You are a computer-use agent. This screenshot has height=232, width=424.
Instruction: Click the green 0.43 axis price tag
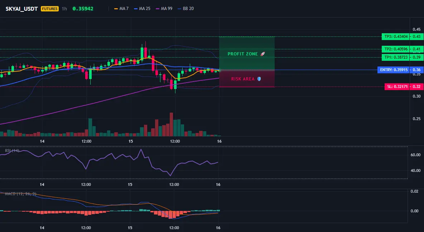417,36
